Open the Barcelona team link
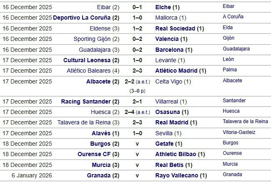The image size is (271, 182). coord(169,50)
